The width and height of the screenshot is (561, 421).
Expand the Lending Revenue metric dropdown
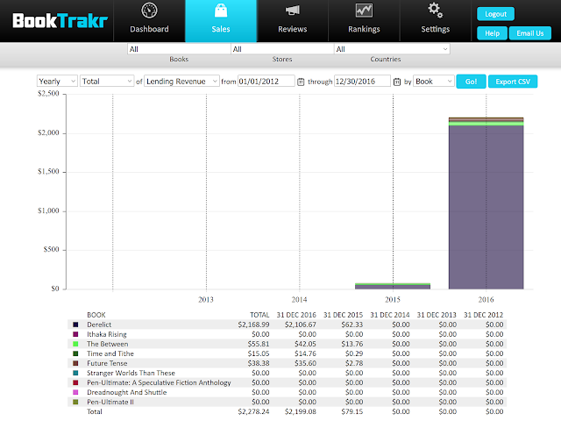(x=181, y=82)
